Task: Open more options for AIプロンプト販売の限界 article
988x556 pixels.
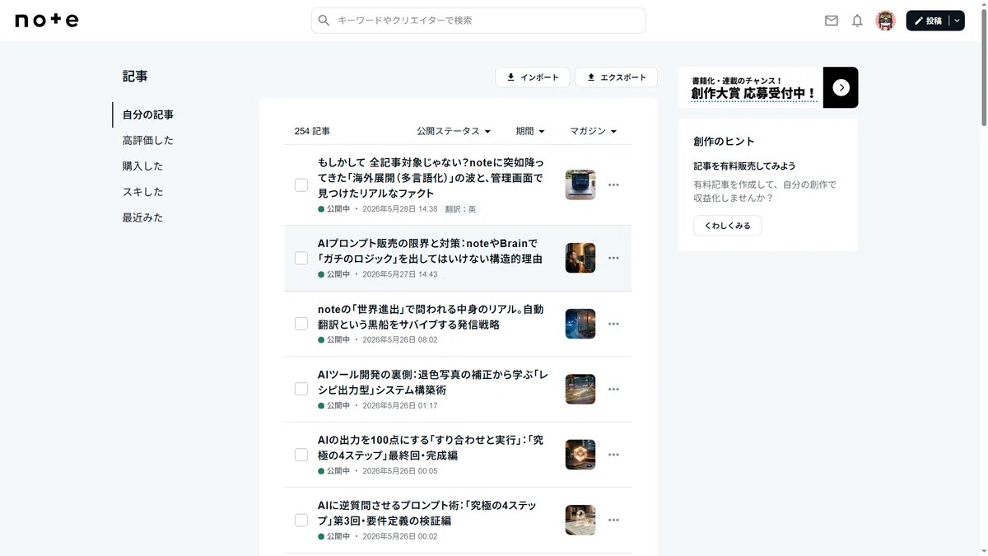Action: point(613,258)
